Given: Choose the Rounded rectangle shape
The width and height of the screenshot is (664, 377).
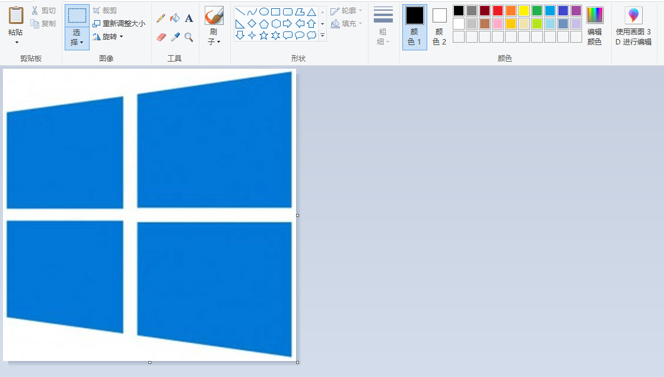Looking at the screenshot, I should coord(288,12).
